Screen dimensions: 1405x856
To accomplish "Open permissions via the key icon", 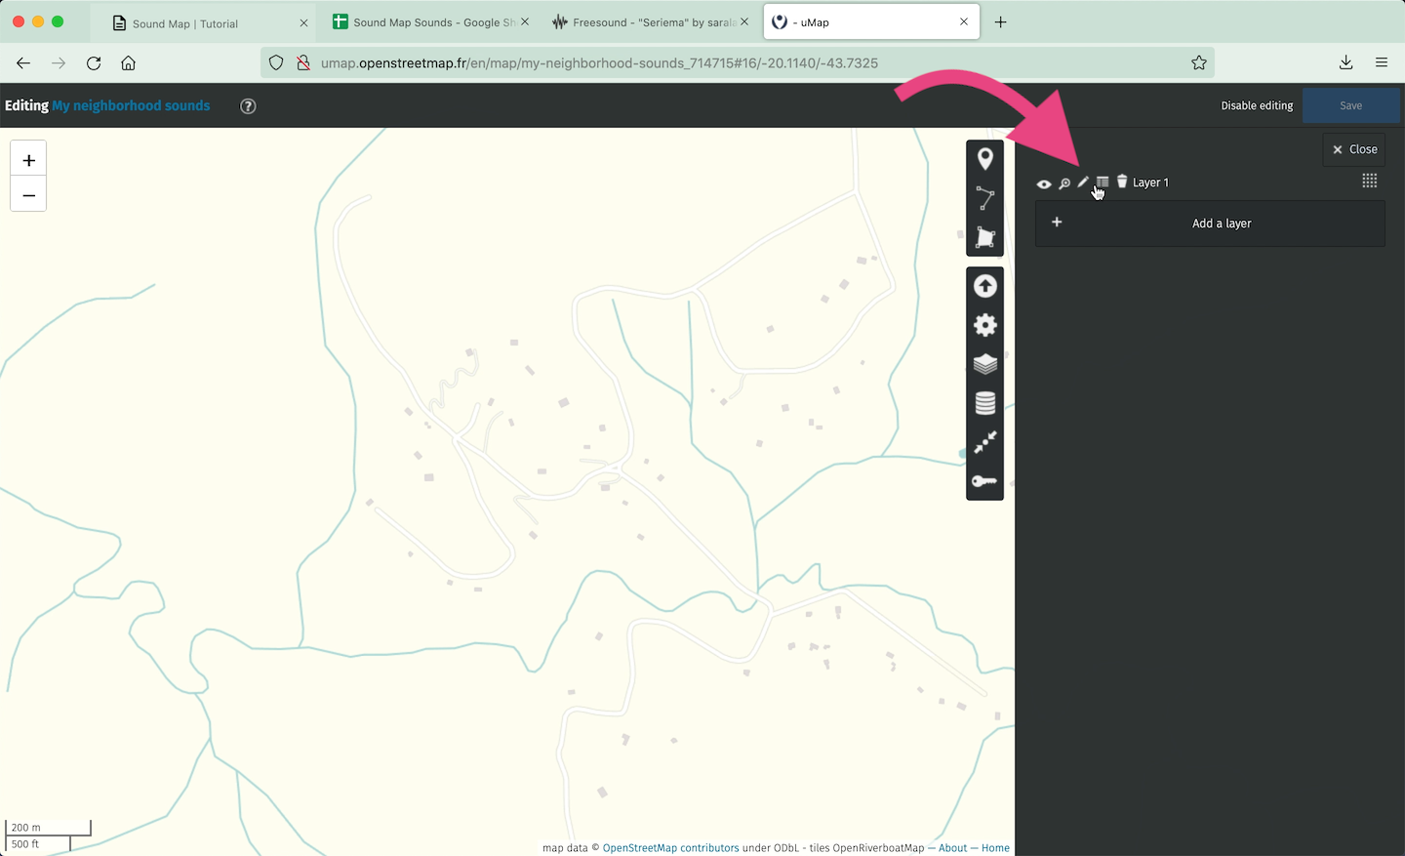I will coord(984,481).
